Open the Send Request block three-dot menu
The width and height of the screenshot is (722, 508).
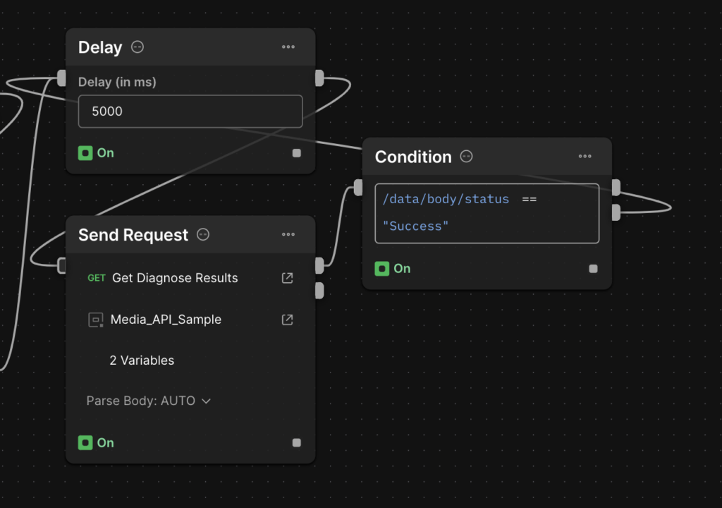tap(288, 234)
